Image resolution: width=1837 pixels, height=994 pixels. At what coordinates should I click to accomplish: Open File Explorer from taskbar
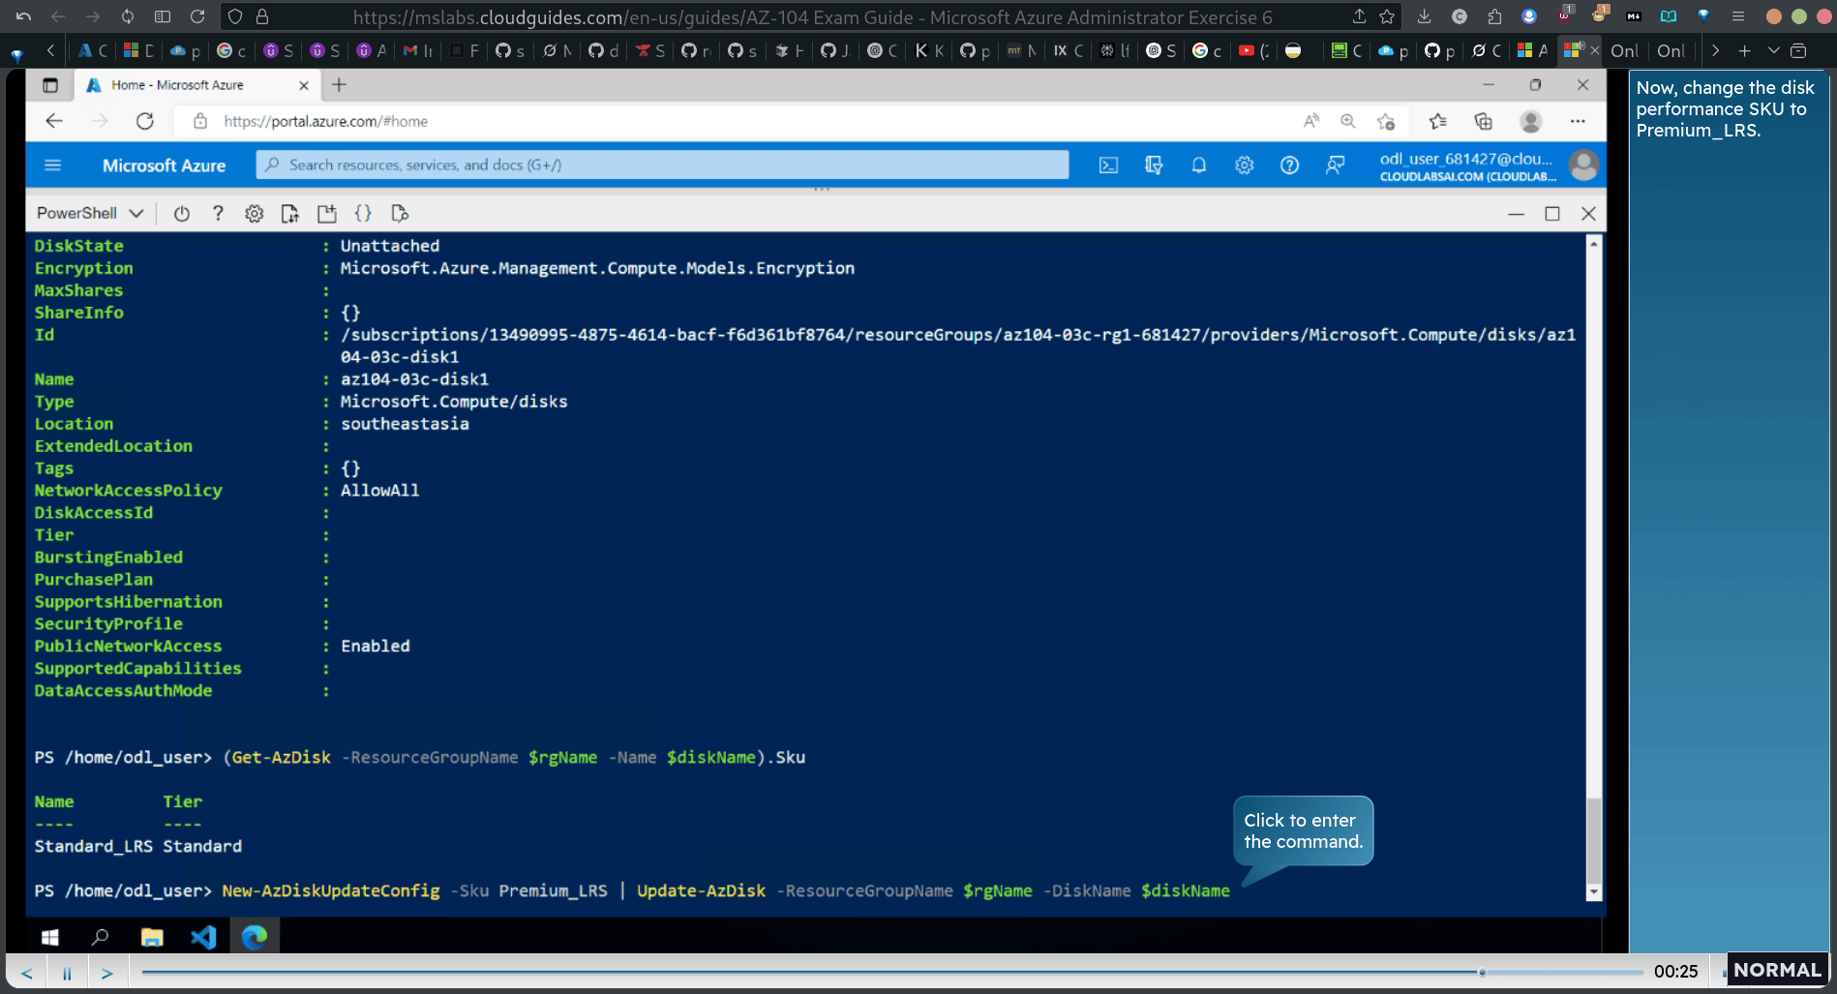click(152, 937)
